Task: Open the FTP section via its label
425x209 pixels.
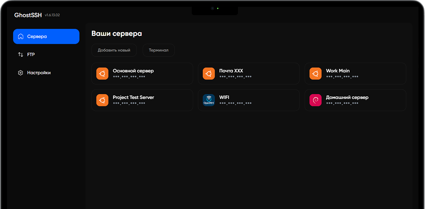Action: tap(31, 55)
